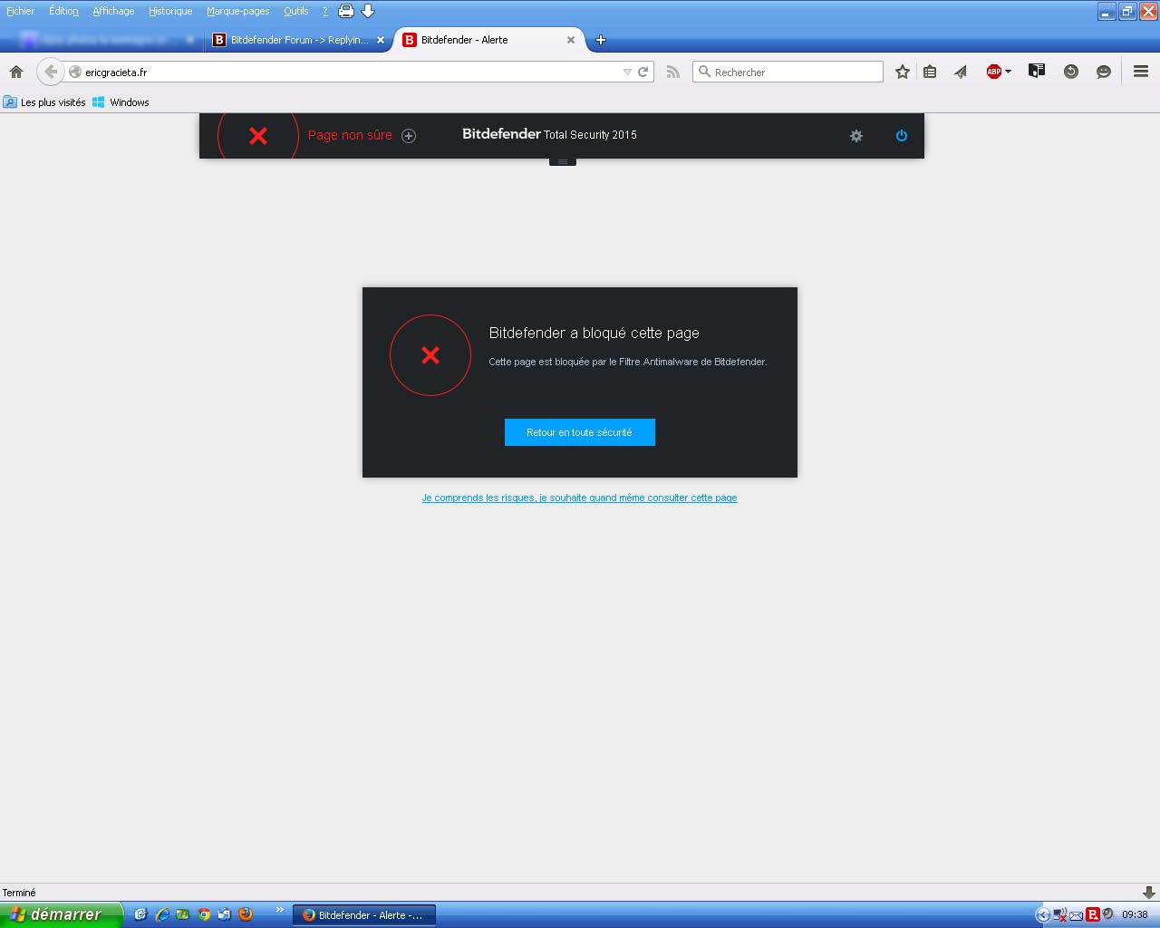This screenshot has height=928, width=1160.
Task: Open the URL history dropdown arrow
Action: [x=627, y=72]
